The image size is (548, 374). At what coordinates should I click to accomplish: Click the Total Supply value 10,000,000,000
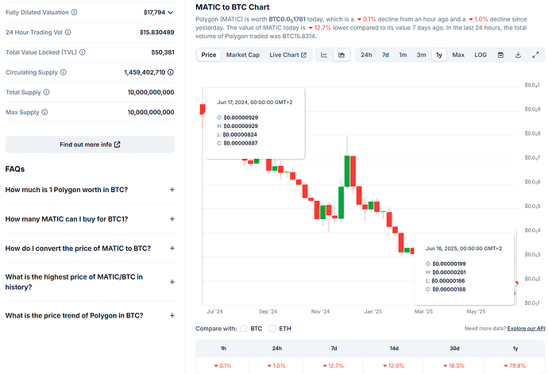(151, 92)
